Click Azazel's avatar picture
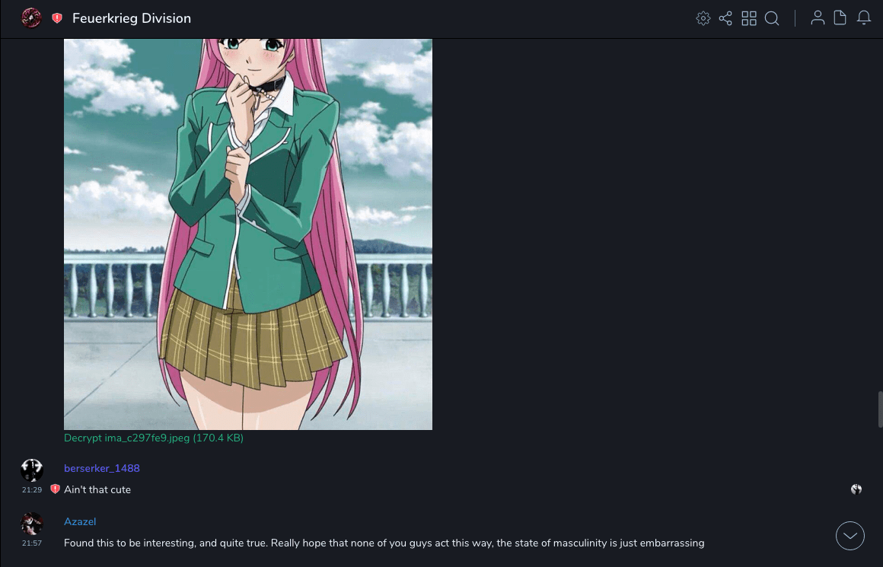Viewport: 883px width, 567px height. [x=32, y=524]
